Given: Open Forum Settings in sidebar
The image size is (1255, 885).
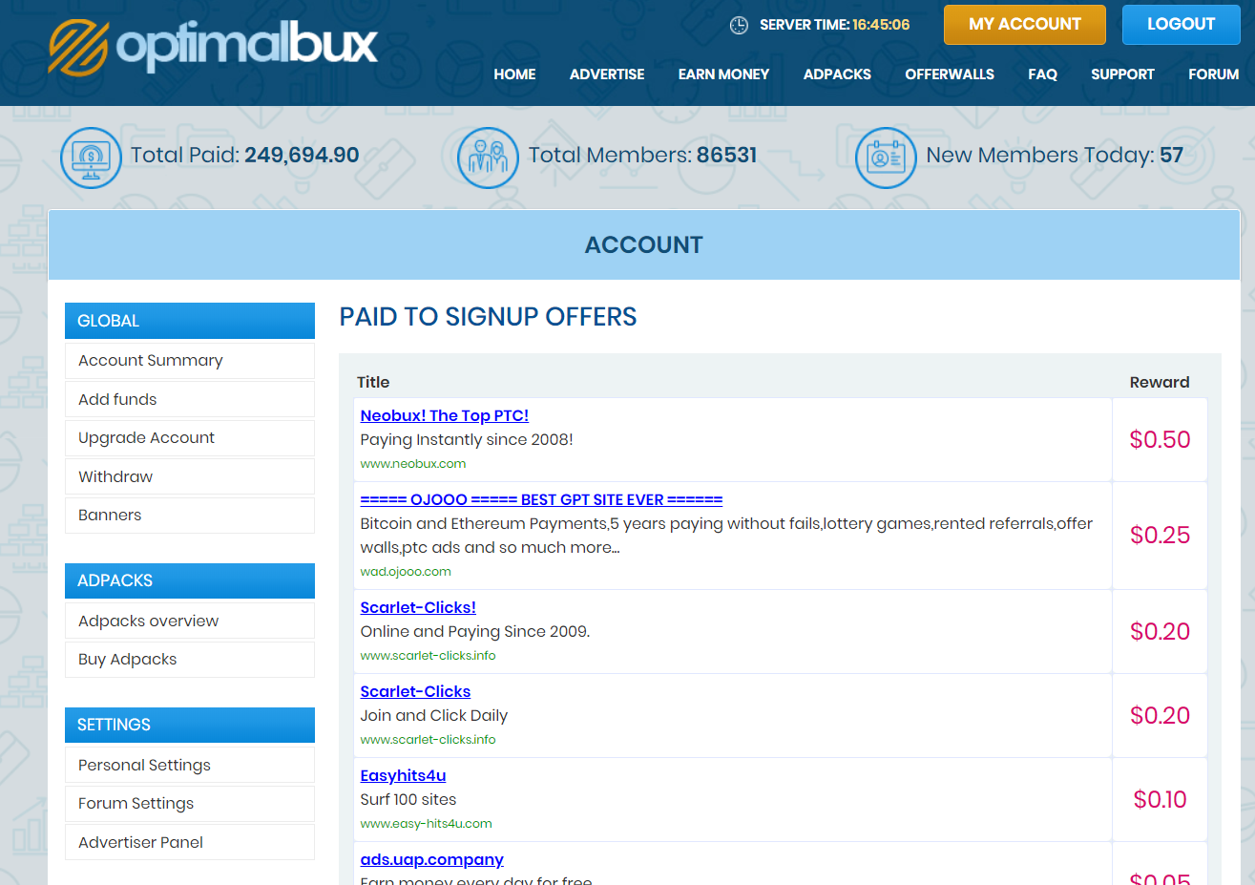Looking at the screenshot, I should coord(190,804).
